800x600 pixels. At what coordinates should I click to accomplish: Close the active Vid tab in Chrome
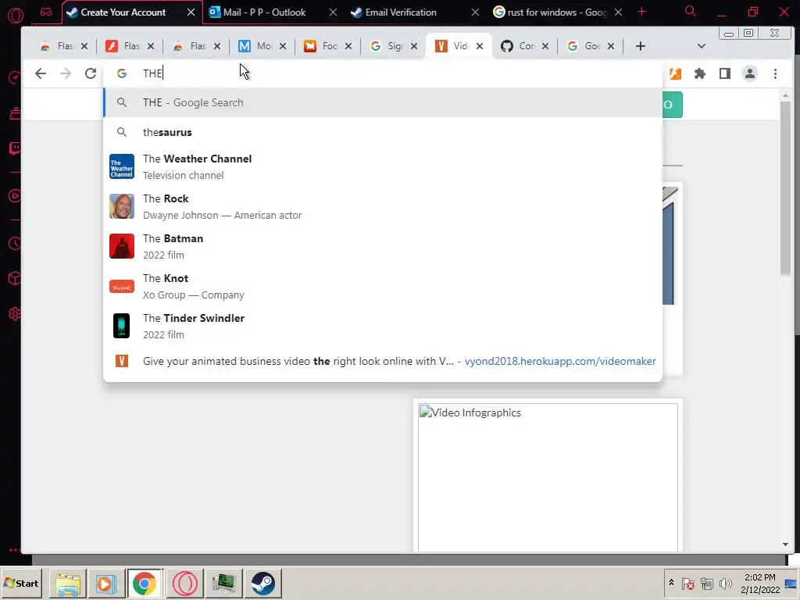[x=480, y=46]
